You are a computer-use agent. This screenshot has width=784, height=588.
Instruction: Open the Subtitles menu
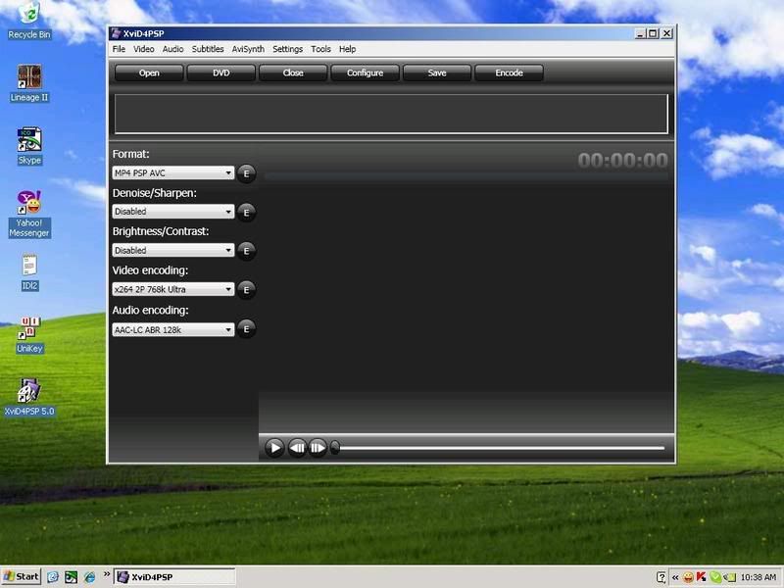[x=208, y=49]
